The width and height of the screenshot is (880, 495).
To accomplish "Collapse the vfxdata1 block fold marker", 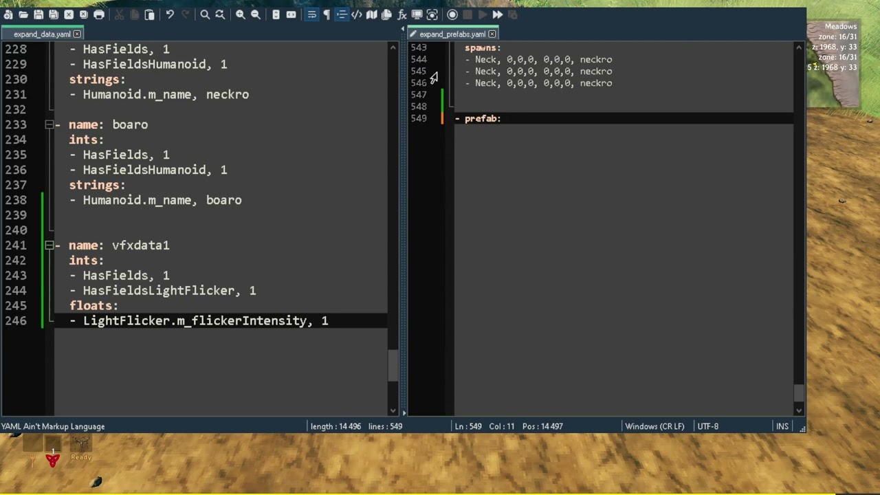I will pos(49,245).
